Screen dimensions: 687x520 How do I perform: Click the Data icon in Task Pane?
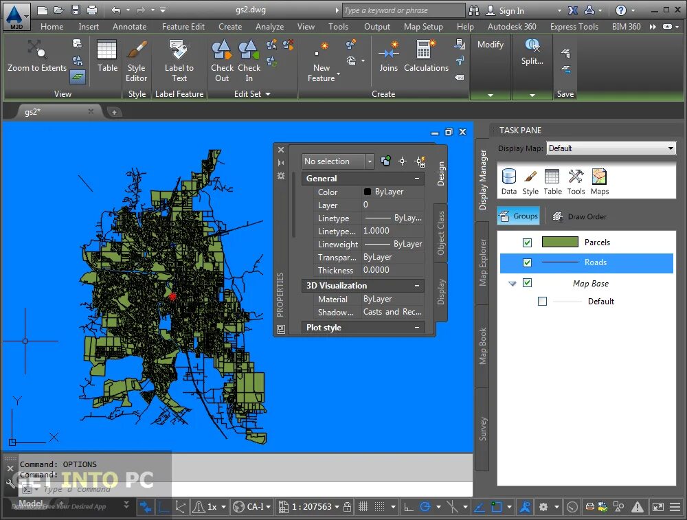pyautogui.click(x=509, y=177)
